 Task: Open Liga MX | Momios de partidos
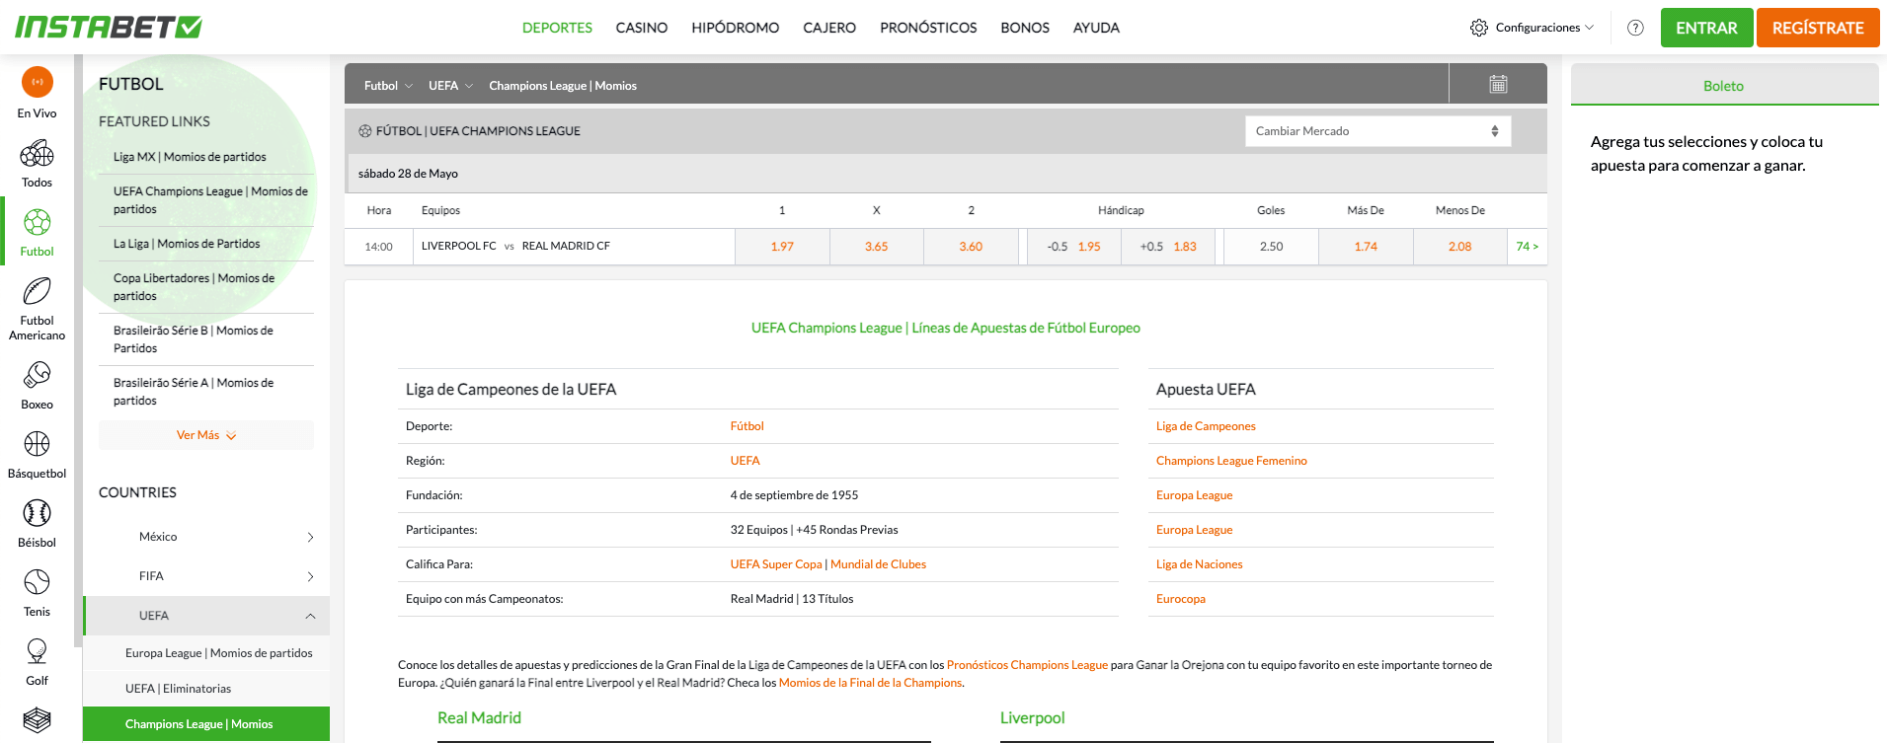[x=190, y=157]
